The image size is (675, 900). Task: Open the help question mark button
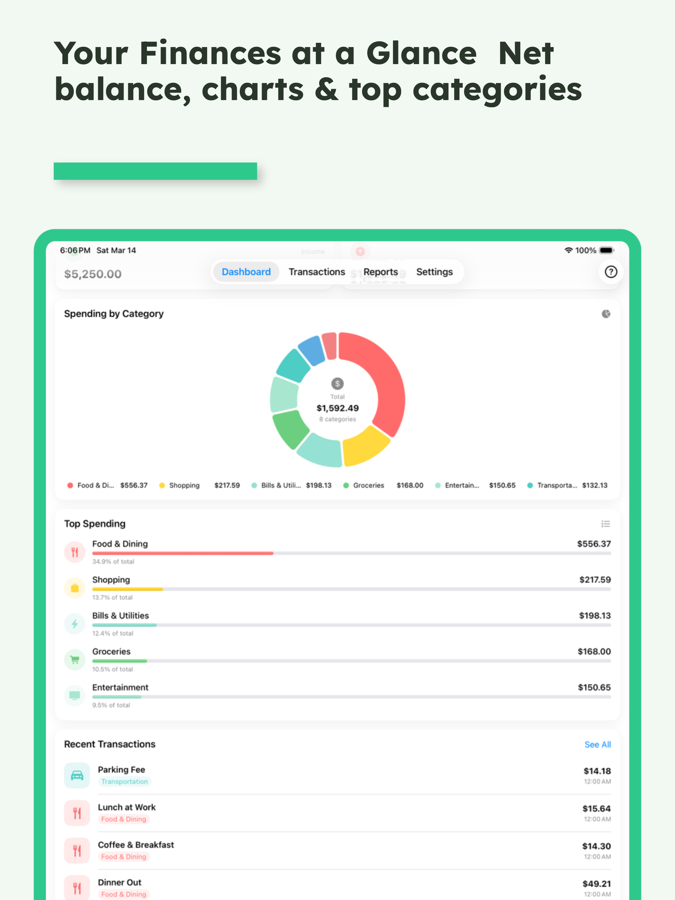[611, 272]
